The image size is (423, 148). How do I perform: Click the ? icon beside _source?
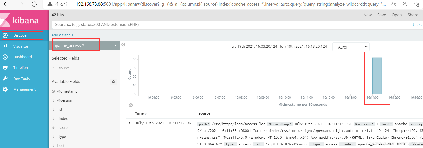53,68
